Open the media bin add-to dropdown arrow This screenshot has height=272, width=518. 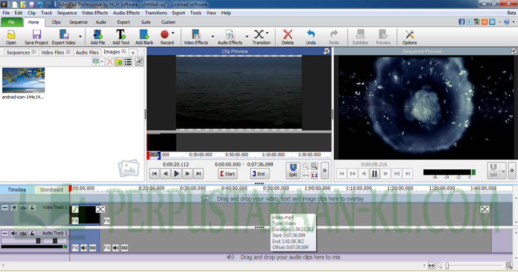tap(102, 61)
